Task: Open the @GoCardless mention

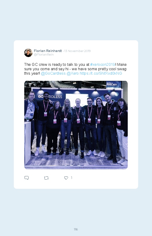Action: point(53,73)
